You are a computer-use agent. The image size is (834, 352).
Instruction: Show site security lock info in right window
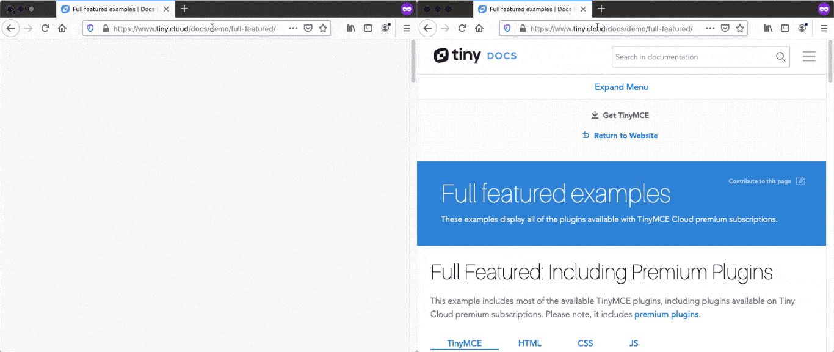coord(522,28)
